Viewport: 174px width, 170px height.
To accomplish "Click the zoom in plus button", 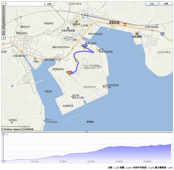I will (3, 37).
